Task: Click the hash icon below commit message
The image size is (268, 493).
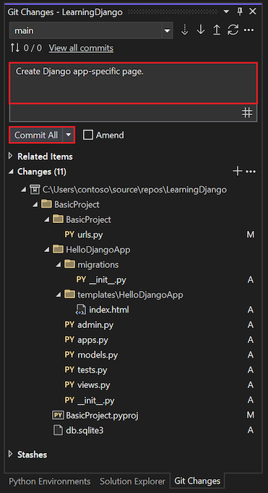Action: (x=247, y=112)
